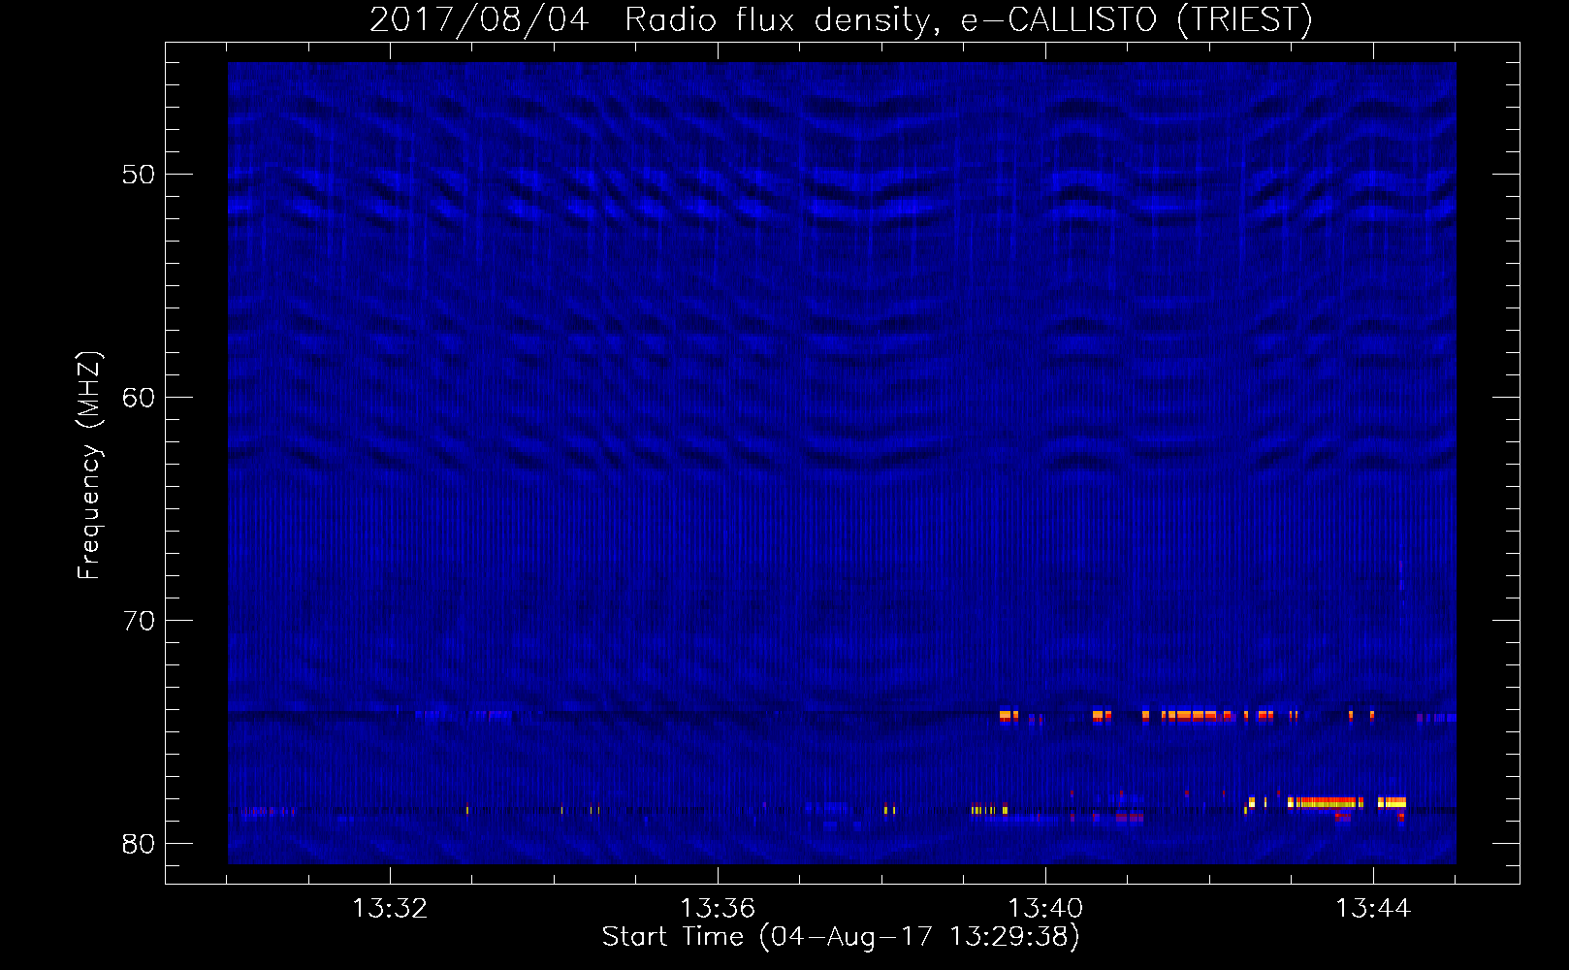The width and height of the screenshot is (1569, 970).
Task: Click the '70' frequency tick label
Action: (139, 621)
